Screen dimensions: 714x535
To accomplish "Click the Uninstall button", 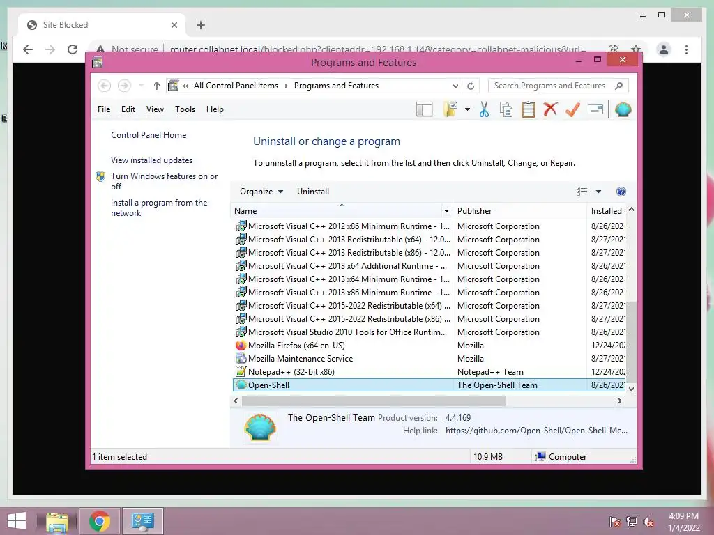I will (313, 192).
